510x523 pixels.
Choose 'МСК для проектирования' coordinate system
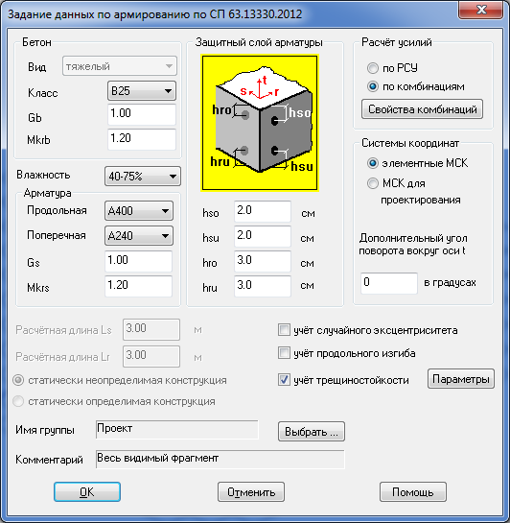pyautogui.click(x=373, y=183)
